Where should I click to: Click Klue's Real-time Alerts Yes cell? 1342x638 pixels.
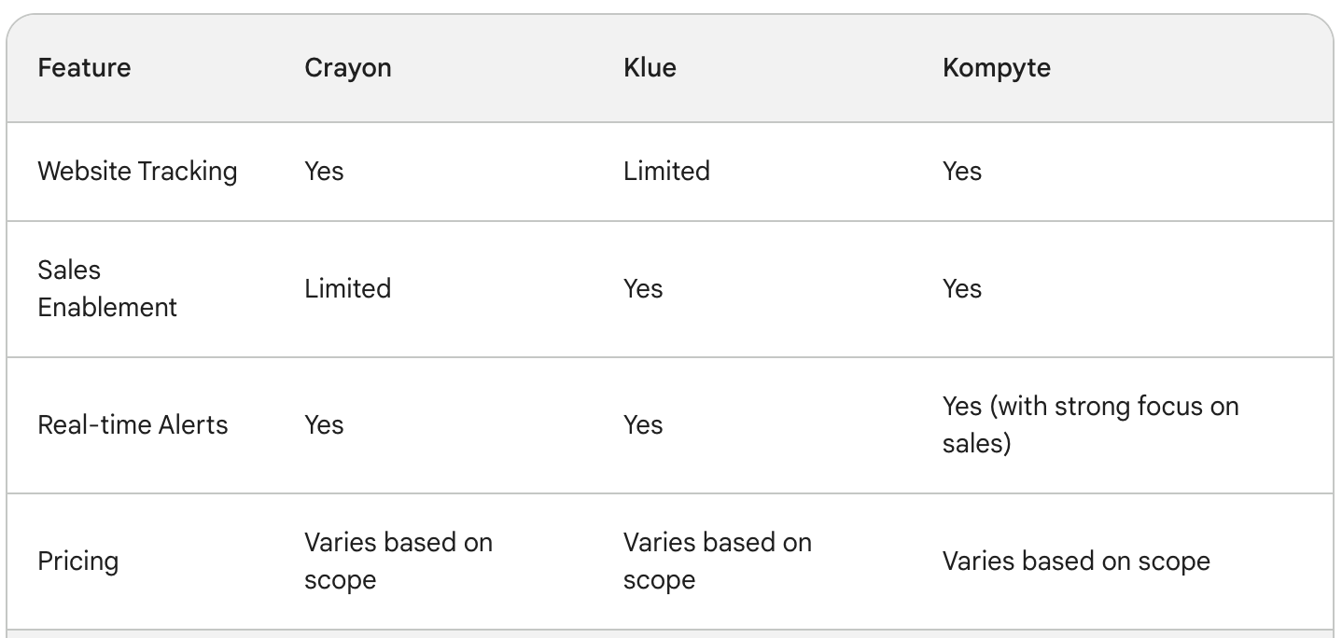[x=643, y=425]
